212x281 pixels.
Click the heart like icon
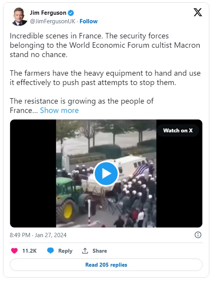pos(14,251)
